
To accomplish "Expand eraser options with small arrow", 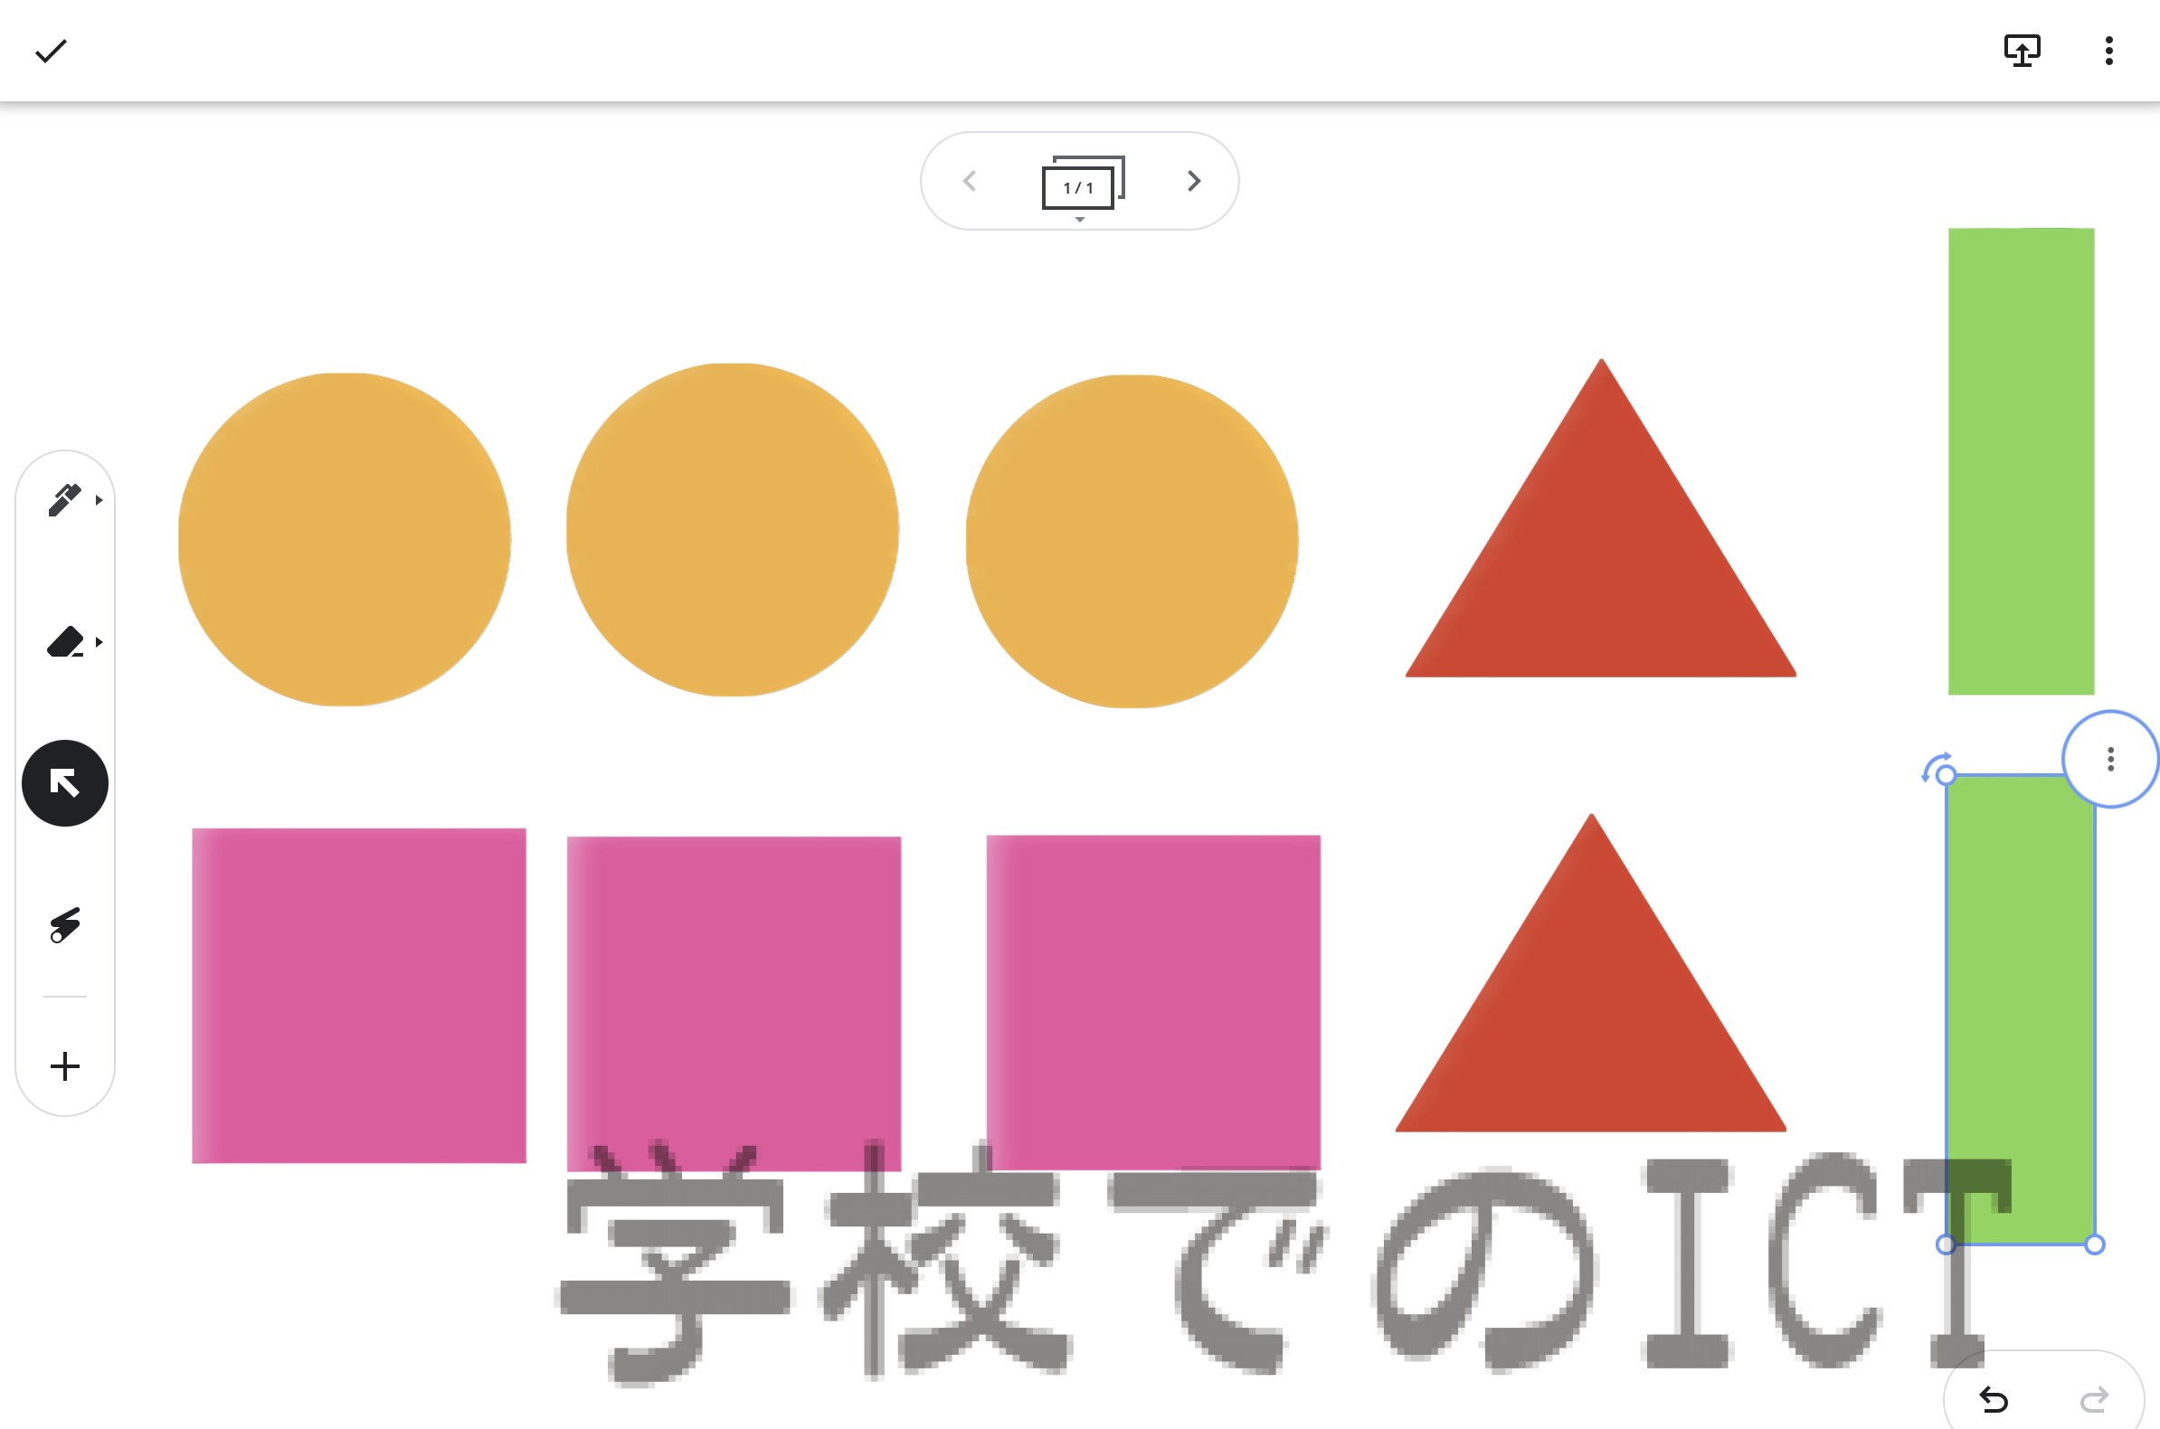I will (x=99, y=642).
